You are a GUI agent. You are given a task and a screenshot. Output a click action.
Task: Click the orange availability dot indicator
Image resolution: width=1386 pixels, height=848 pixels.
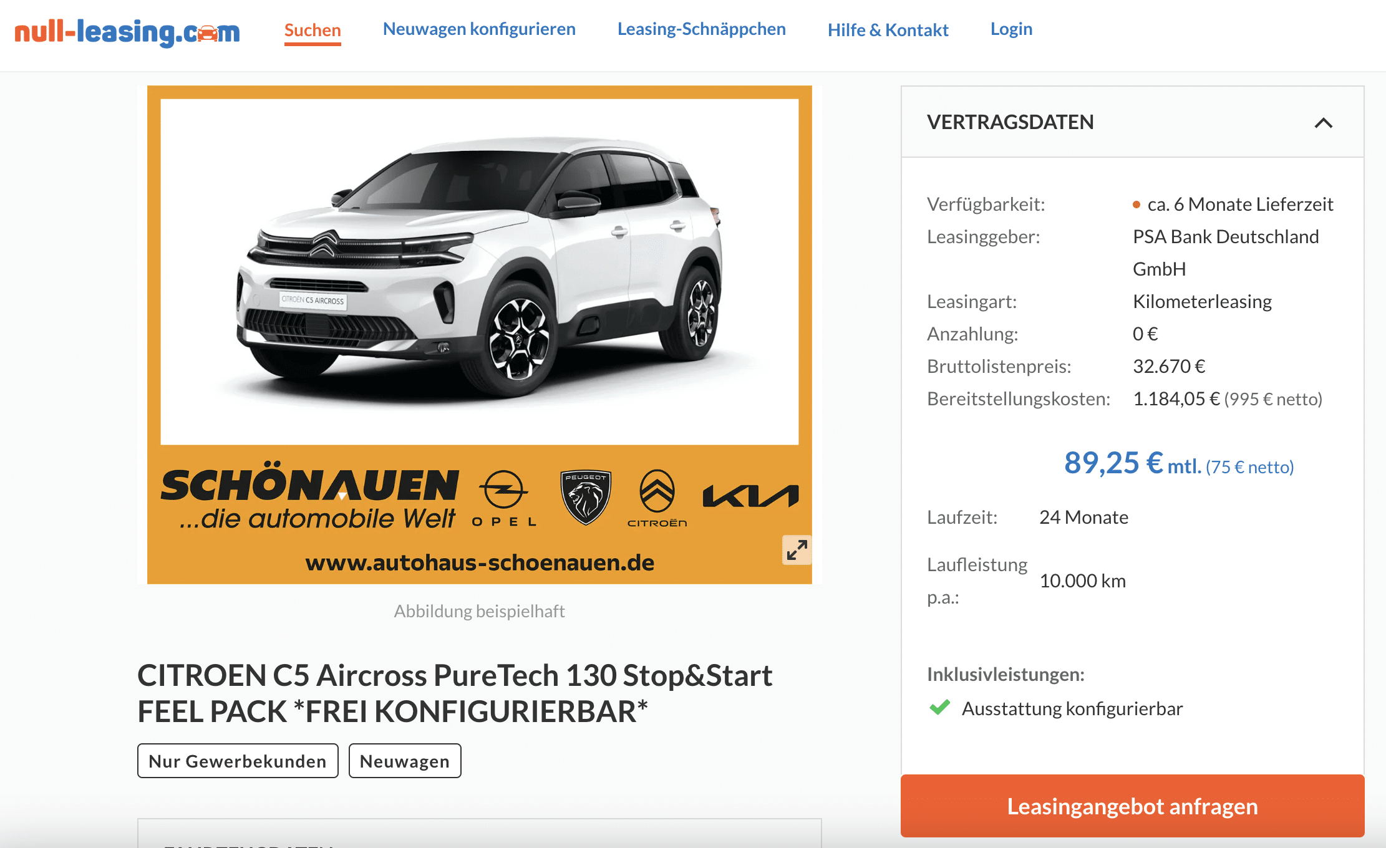1136,205
